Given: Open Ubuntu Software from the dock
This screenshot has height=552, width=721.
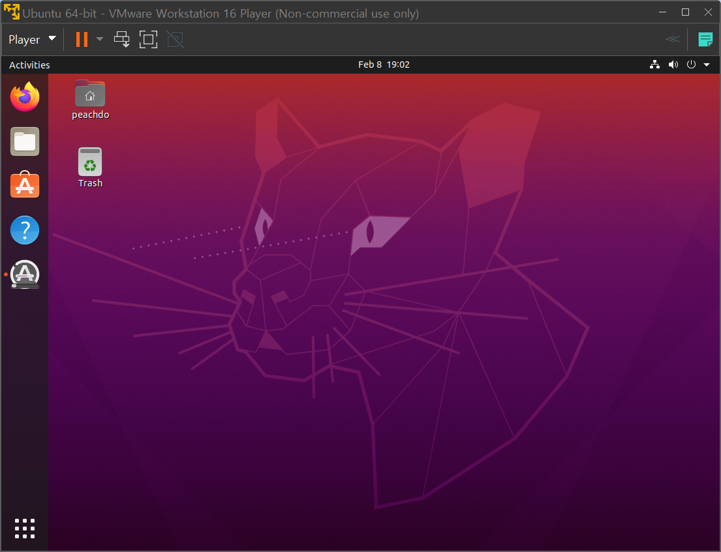Looking at the screenshot, I should (25, 184).
